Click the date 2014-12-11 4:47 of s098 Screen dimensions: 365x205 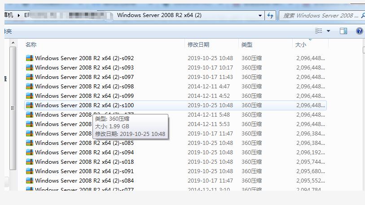coord(209,86)
